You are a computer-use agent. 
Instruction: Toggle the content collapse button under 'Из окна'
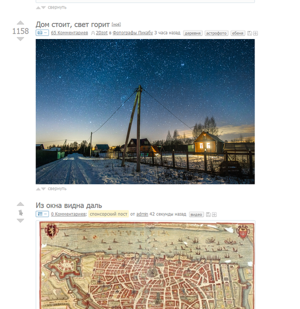[42, 214]
